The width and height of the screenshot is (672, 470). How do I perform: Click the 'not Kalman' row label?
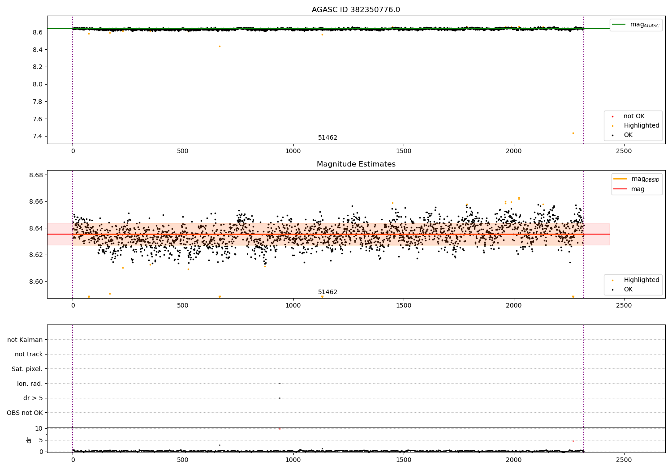point(25,340)
